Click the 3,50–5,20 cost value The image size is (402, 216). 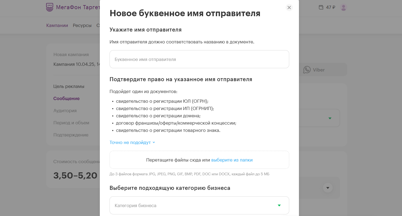point(75,176)
